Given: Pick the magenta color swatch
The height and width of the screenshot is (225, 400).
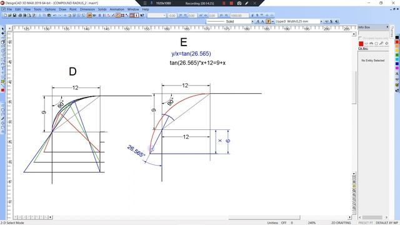Looking at the screenshot, I should pyautogui.click(x=397, y=68).
